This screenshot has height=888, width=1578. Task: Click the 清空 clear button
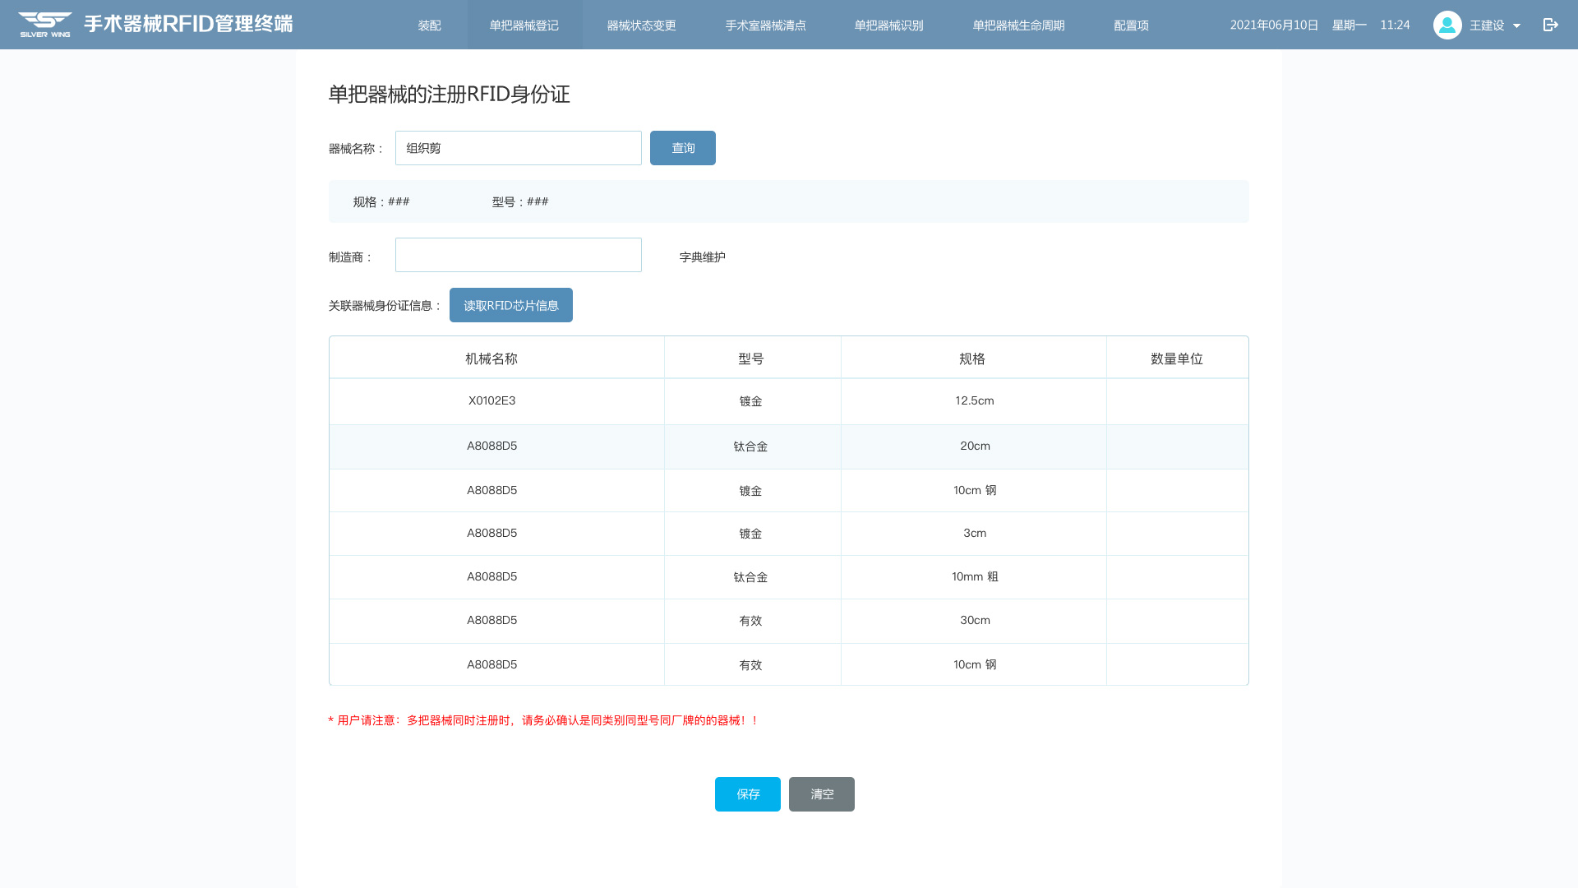click(x=821, y=794)
